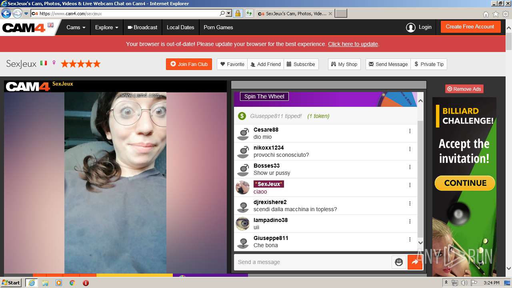Click the Windows Start button
512x288 pixels.
click(11, 282)
